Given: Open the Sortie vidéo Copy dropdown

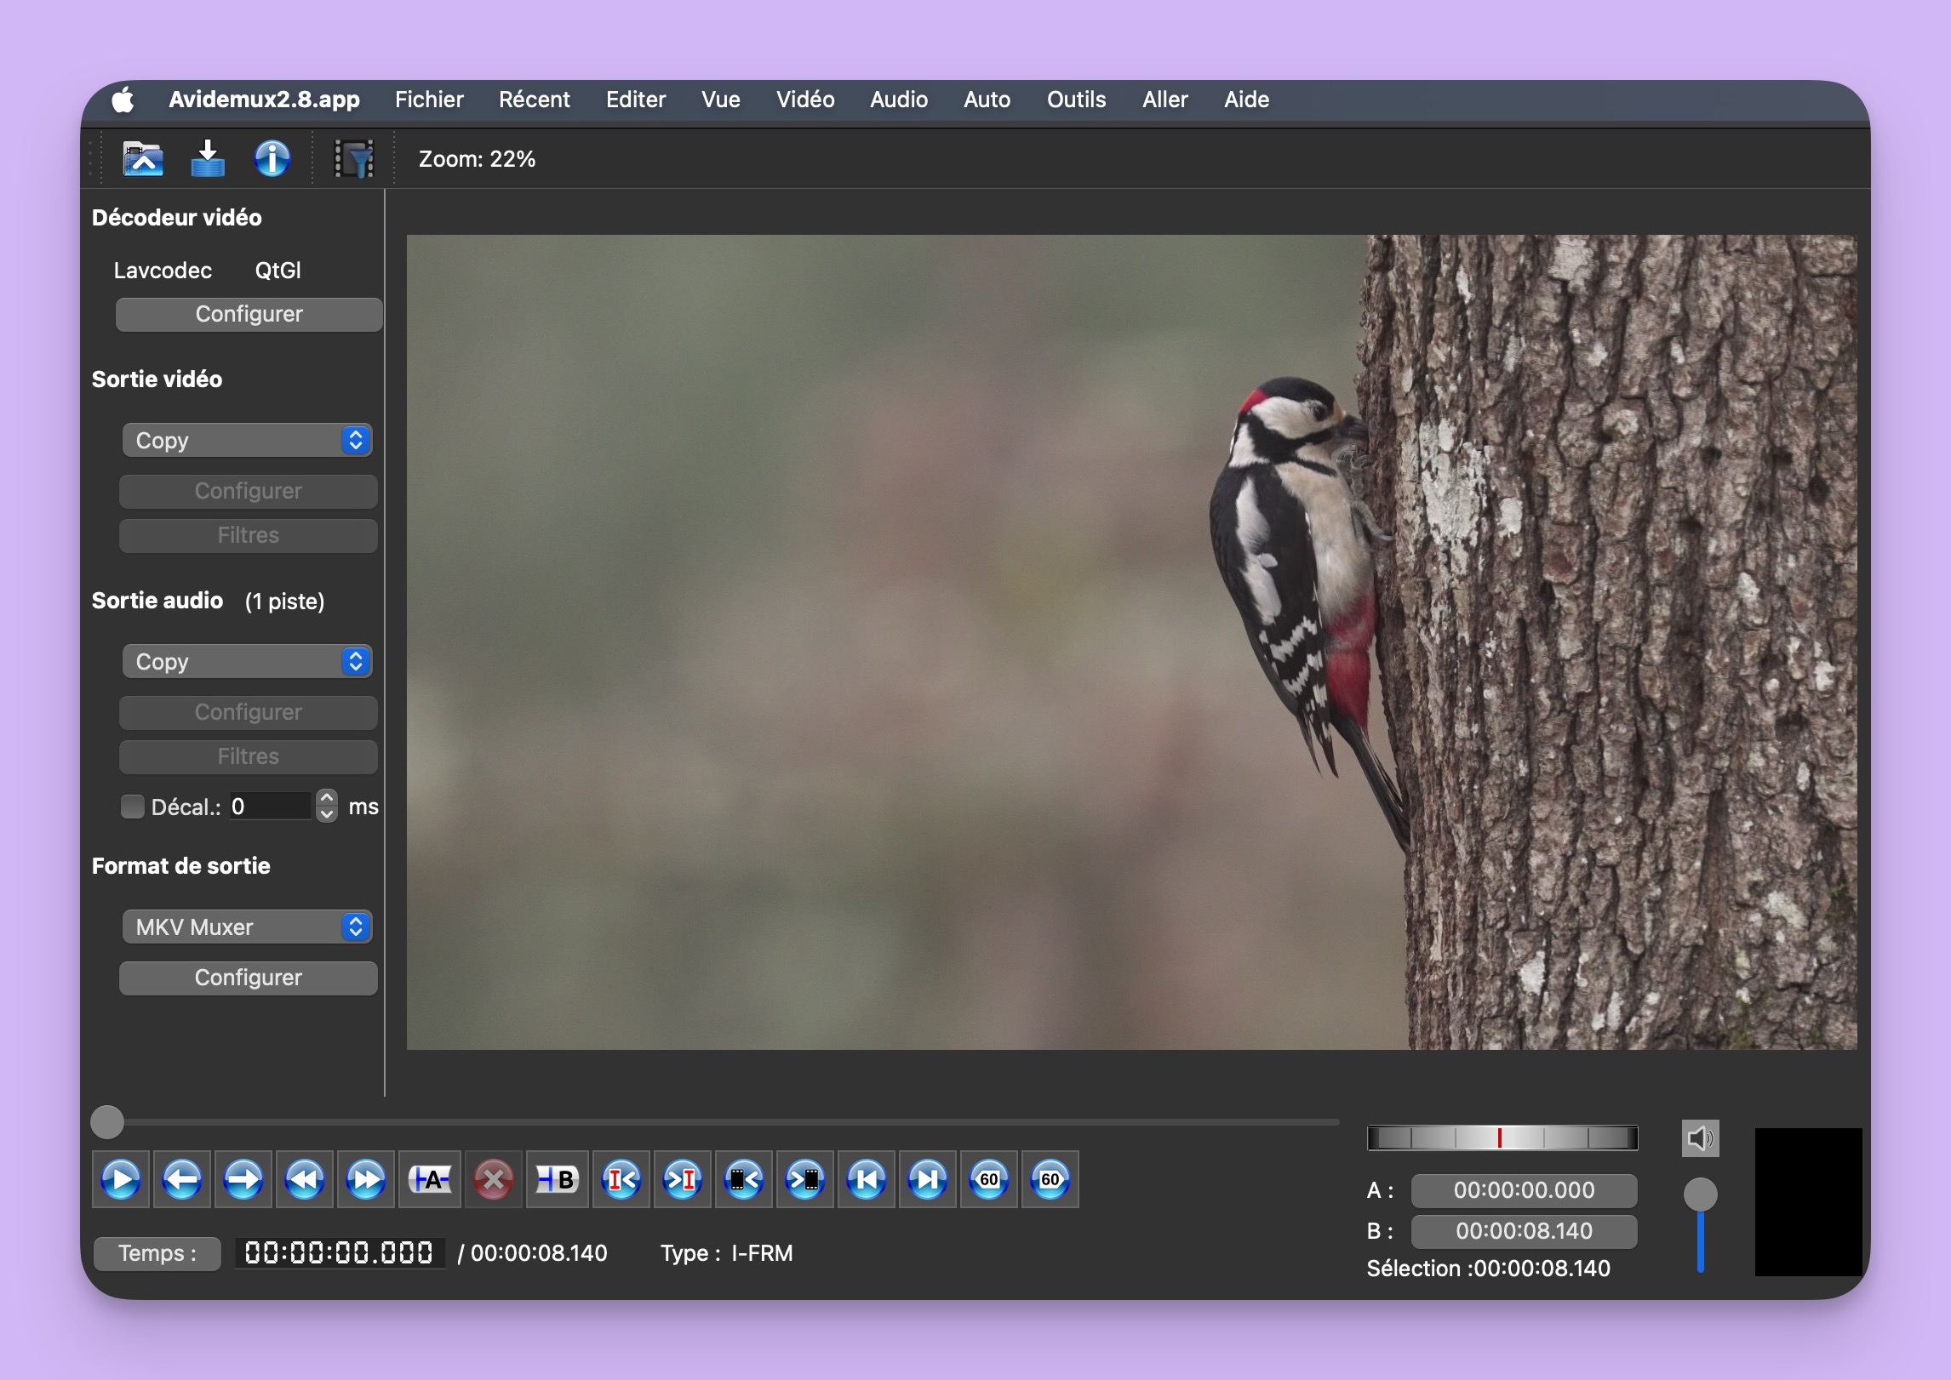Looking at the screenshot, I should tap(247, 441).
